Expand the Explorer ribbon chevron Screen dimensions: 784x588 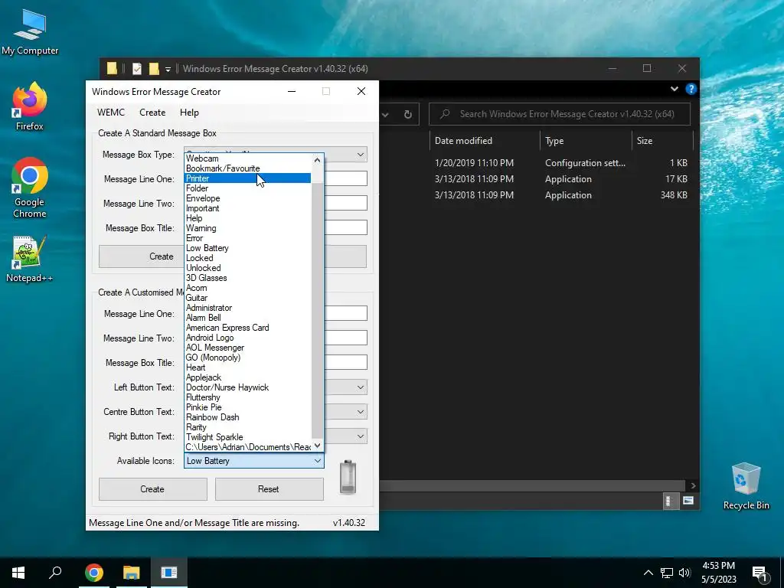coord(674,89)
